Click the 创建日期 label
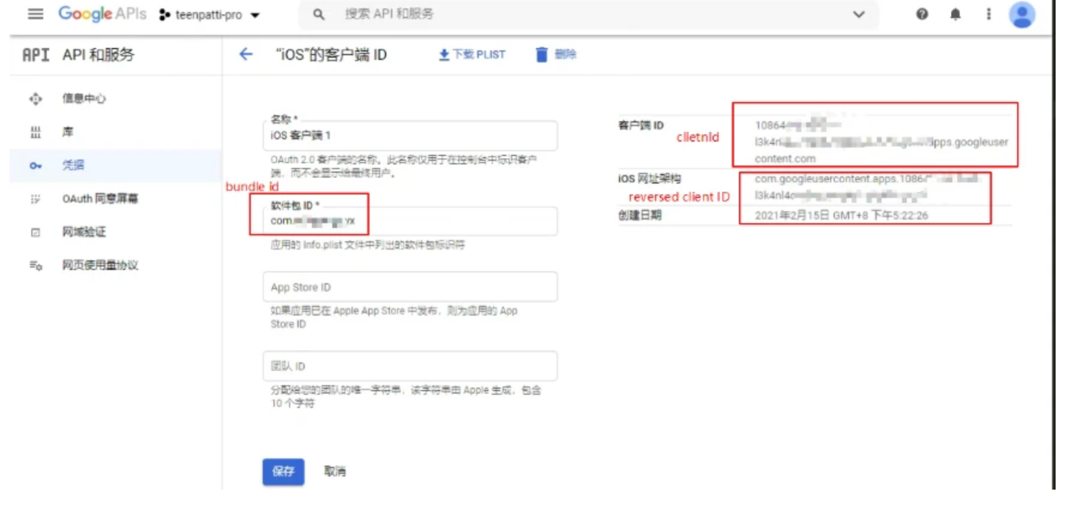The image size is (1070, 510). tap(639, 215)
